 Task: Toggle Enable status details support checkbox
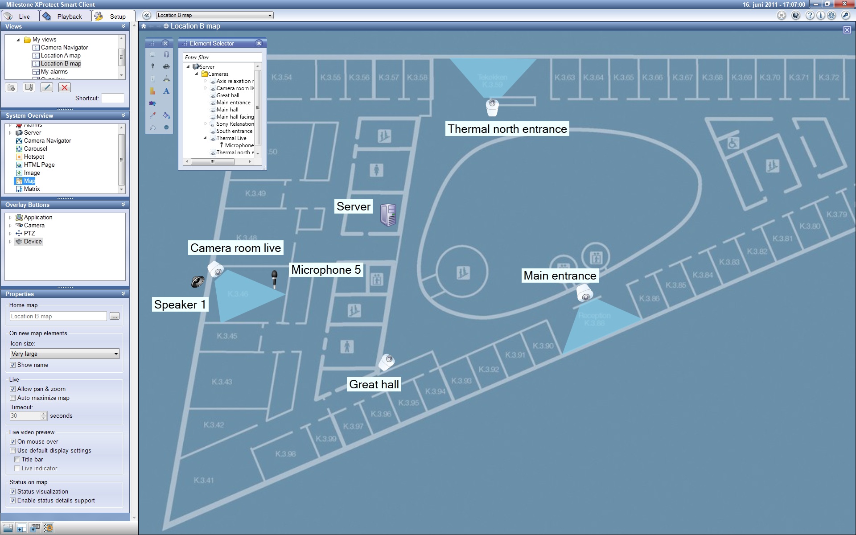click(x=13, y=501)
